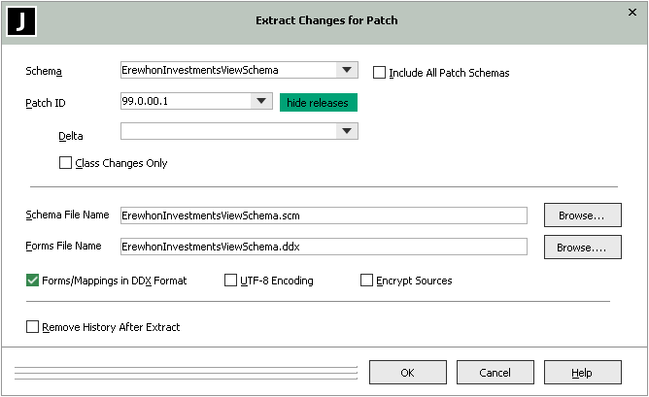The image size is (649, 397).
Task: Check the Encrypt Sources box
Action: 367,281
